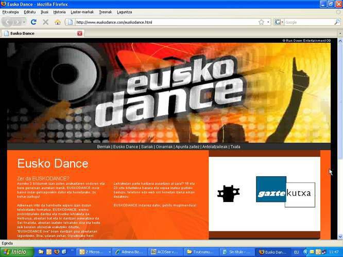Image resolution: width=343 pixels, height=257 pixels.
Task: Click the envelope icon in the system tray
Action: pos(312,252)
